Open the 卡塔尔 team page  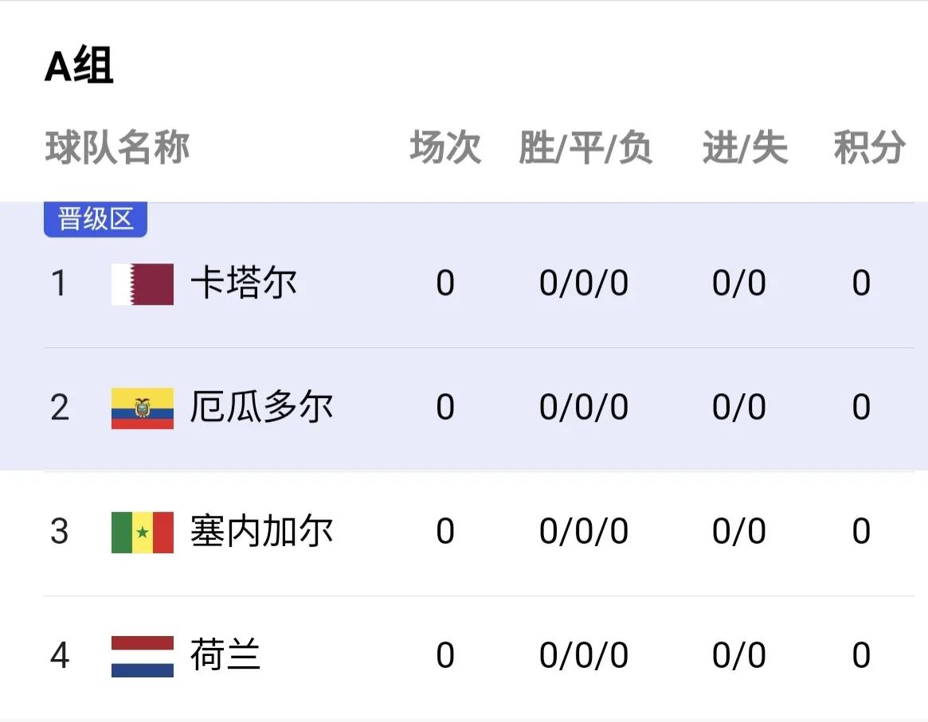coord(245,284)
